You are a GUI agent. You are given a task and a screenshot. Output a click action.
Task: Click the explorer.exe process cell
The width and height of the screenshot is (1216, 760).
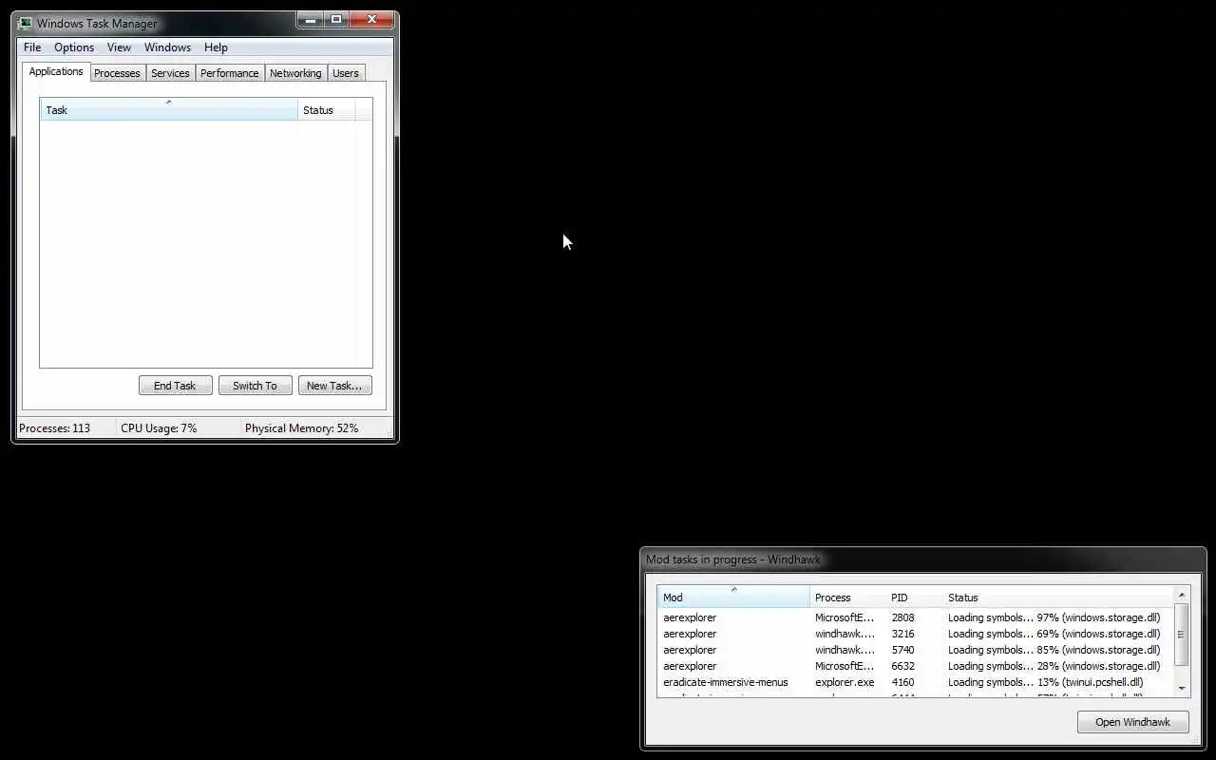845,682
